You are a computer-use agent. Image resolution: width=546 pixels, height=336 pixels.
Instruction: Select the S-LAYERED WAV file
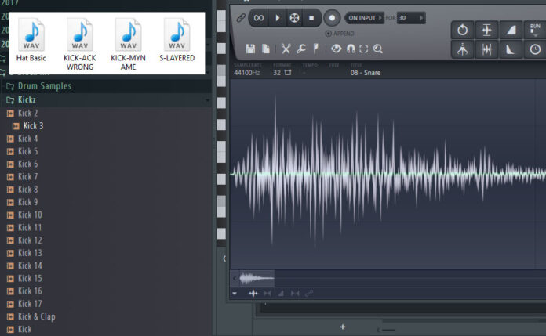(177, 43)
